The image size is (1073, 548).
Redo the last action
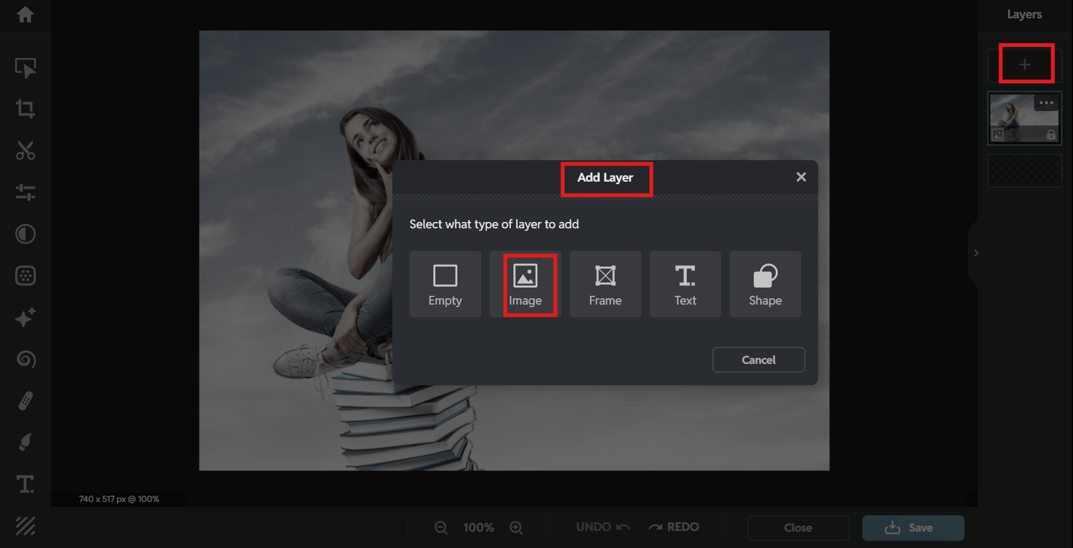(x=674, y=527)
